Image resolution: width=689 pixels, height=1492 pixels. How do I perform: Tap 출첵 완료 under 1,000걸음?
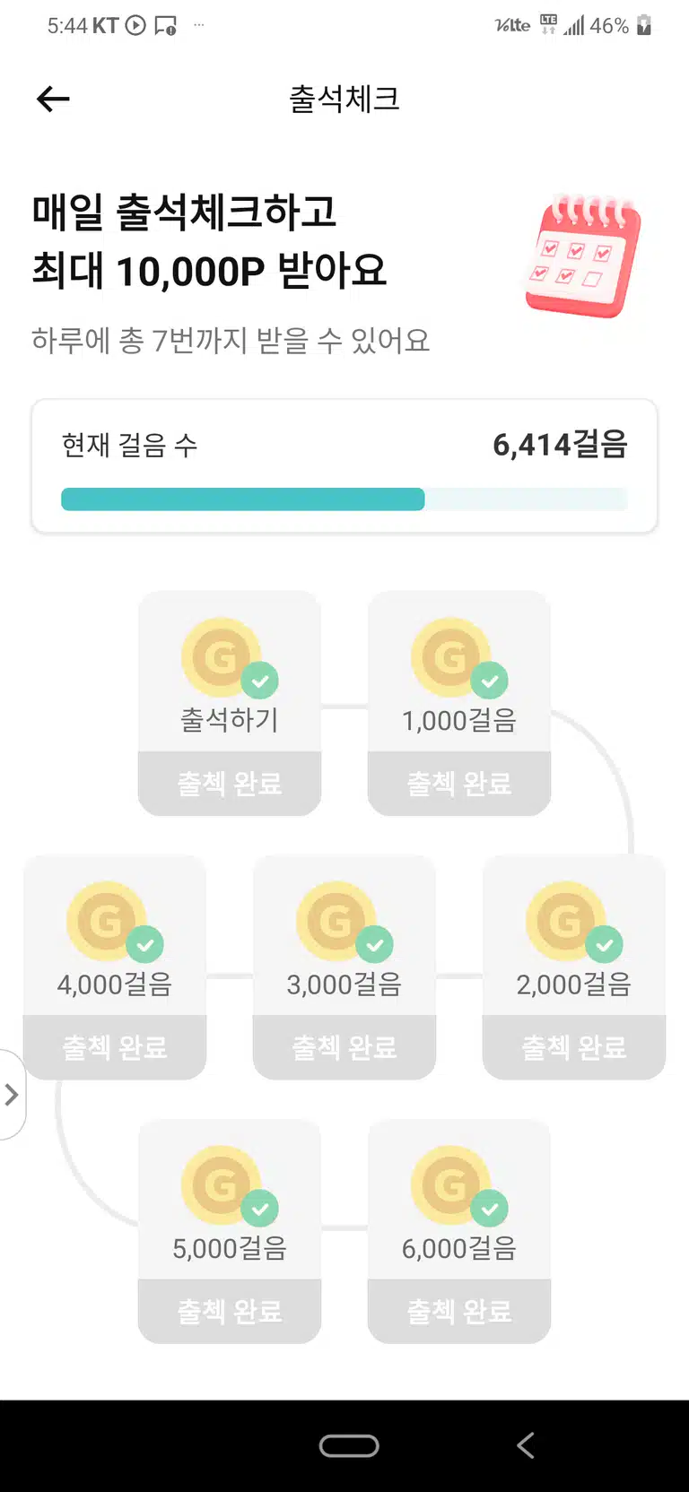tap(459, 784)
